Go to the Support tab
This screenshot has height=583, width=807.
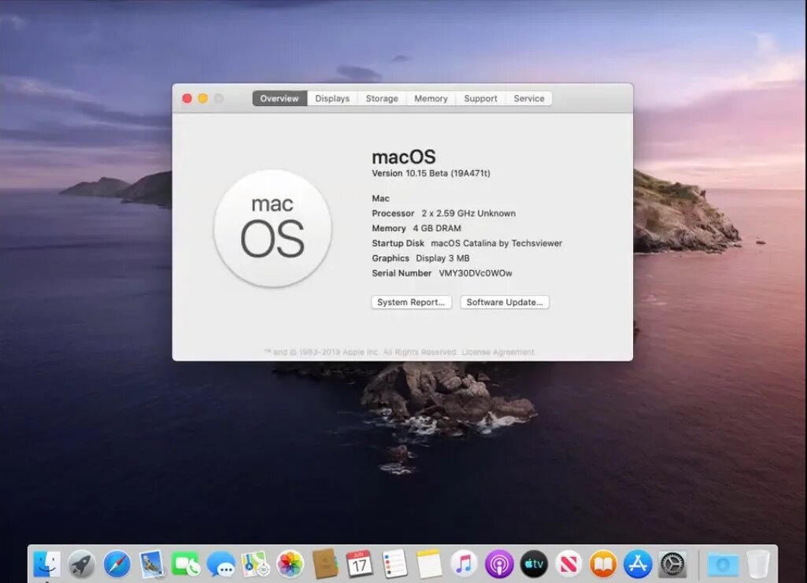pyautogui.click(x=481, y=98)
